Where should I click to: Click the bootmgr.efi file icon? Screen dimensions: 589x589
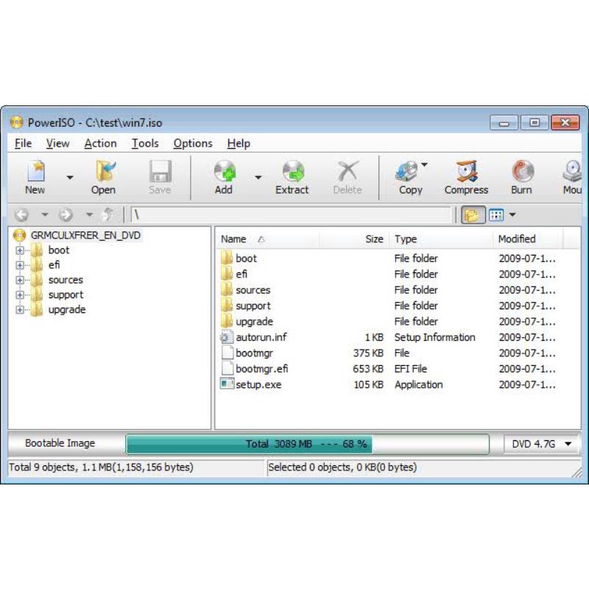(x=227, y=369)
